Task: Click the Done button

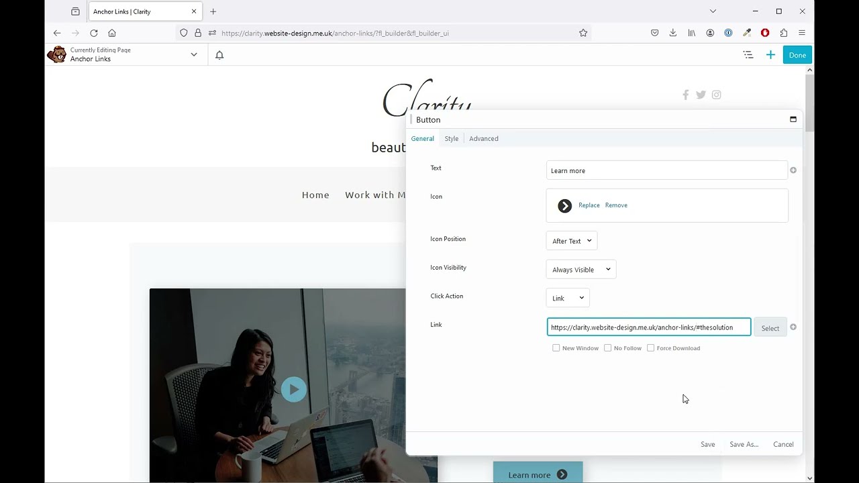Action: tap(797, 55)
